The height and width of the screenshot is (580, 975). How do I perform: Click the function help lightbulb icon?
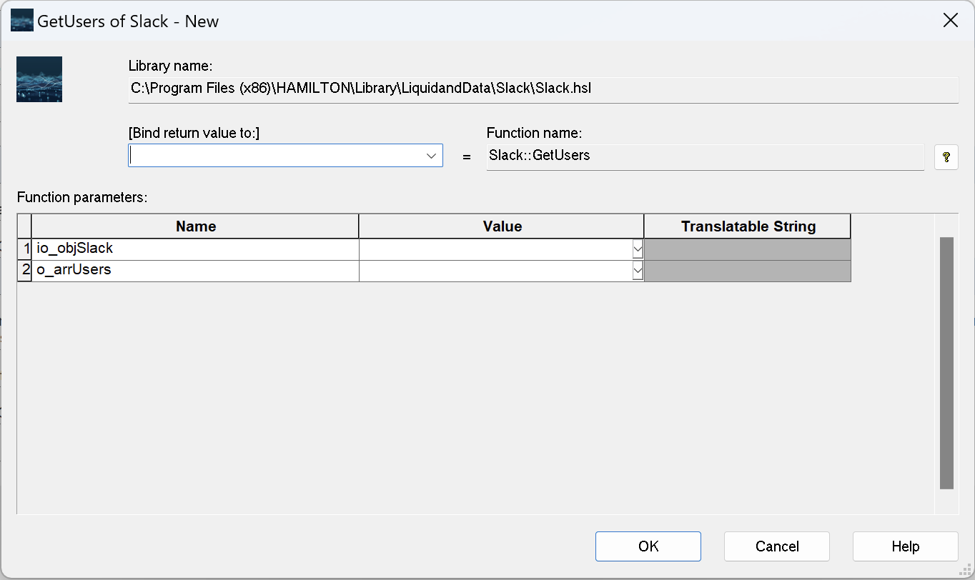coord(946,157)
